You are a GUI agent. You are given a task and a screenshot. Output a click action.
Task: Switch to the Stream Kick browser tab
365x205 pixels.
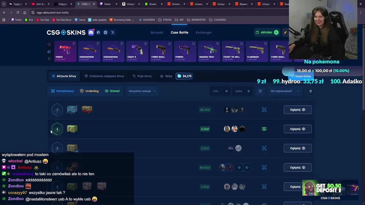pos(153,4)
